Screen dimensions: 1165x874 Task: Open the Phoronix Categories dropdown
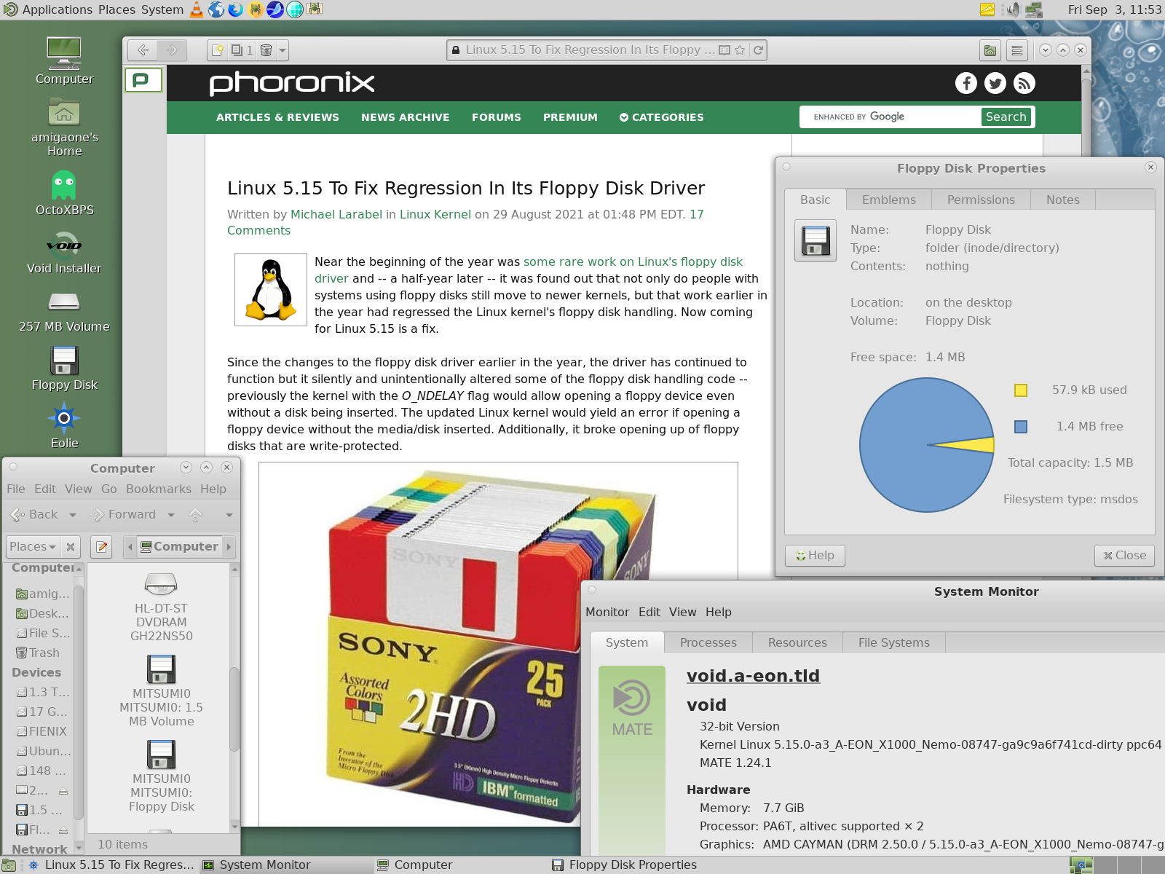pyautogui.click(x=661, y=117)
